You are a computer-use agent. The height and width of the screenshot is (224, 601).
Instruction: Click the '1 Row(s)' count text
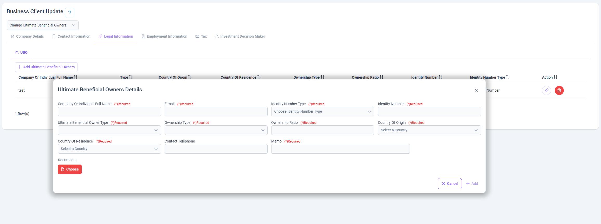click(x=22, y=114)
